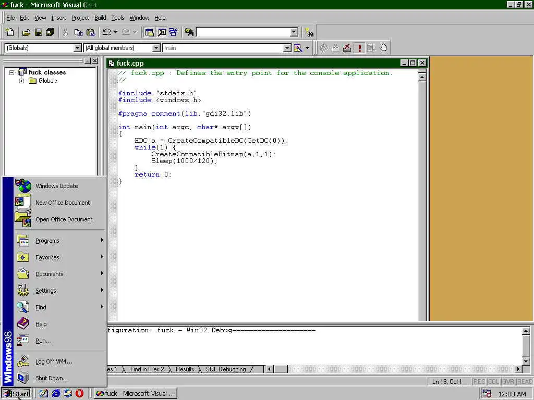Create a new text file
The image size is (534, 400).
pos(10,32)
